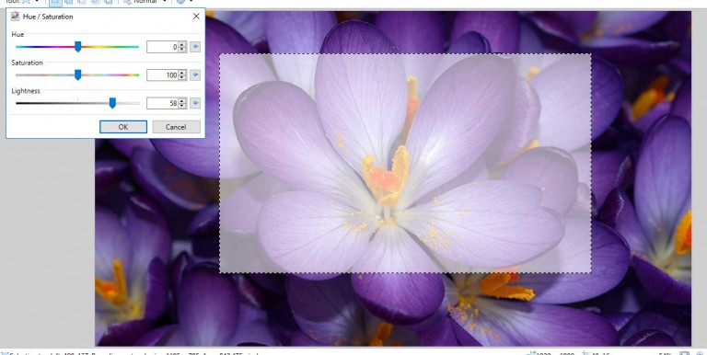Cancel the Hue / Saturation dialog

click(x=176, y=127)
